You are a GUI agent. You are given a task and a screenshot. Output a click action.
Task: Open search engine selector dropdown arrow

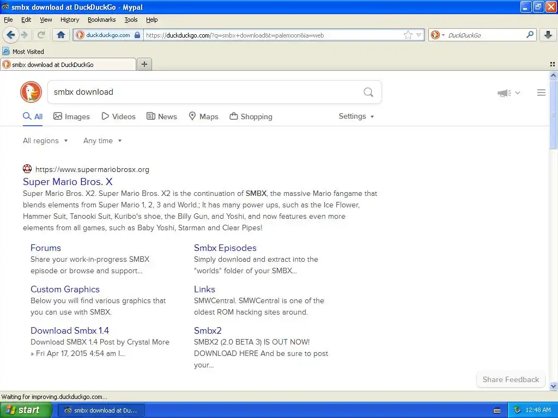443,35
